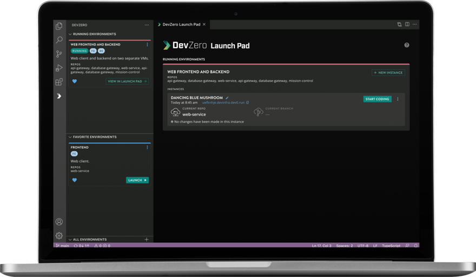Screen dimensions: 476x277
Task: Click the 'Today at 8:45 am' timestamp
Action: click(x=184, y=103)
